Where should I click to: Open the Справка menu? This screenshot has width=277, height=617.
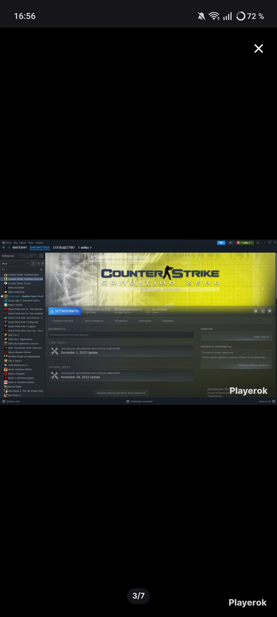[39, 243]
